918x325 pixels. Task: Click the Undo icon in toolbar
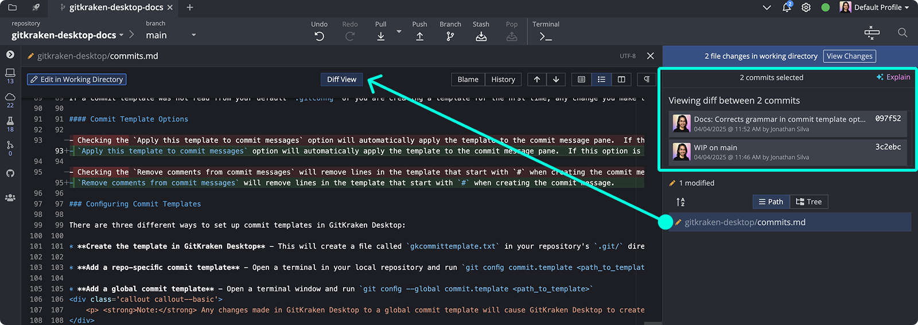[x=319, y=36]
